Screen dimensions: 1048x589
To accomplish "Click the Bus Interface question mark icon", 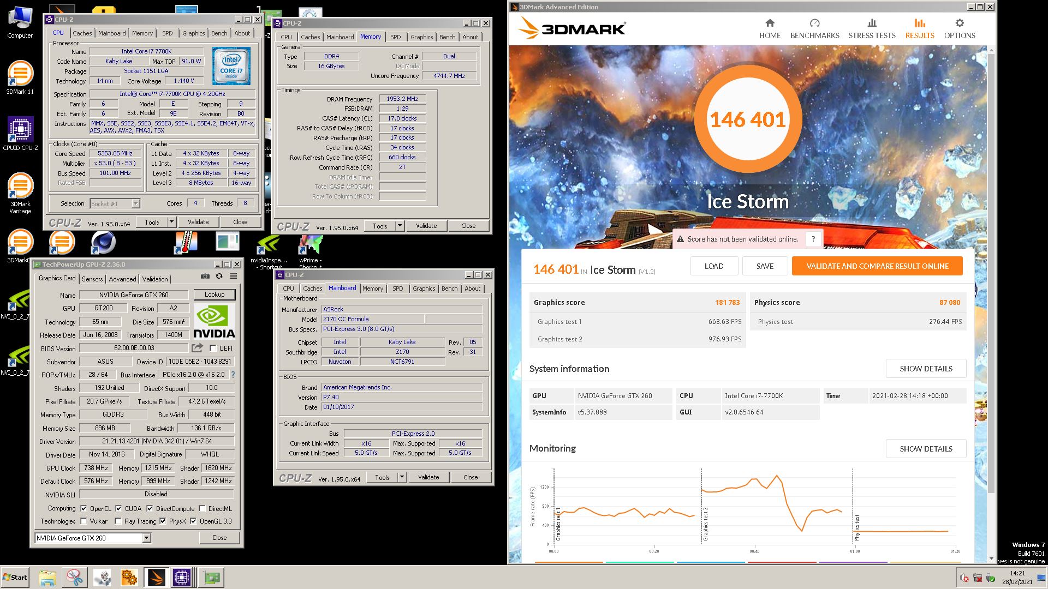I will pos(233,375).
